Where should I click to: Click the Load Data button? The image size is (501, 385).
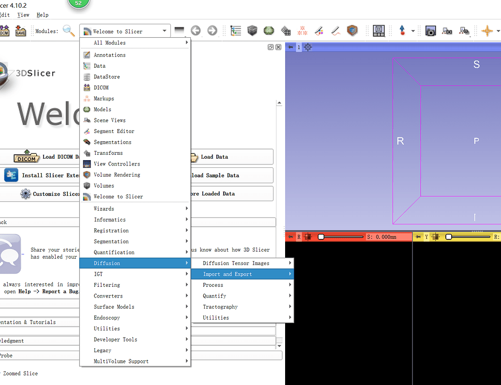tap(232, 157)
